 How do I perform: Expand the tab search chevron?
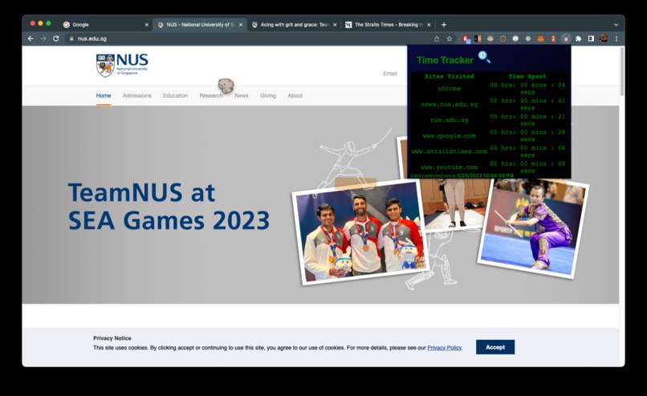(616, 25)
